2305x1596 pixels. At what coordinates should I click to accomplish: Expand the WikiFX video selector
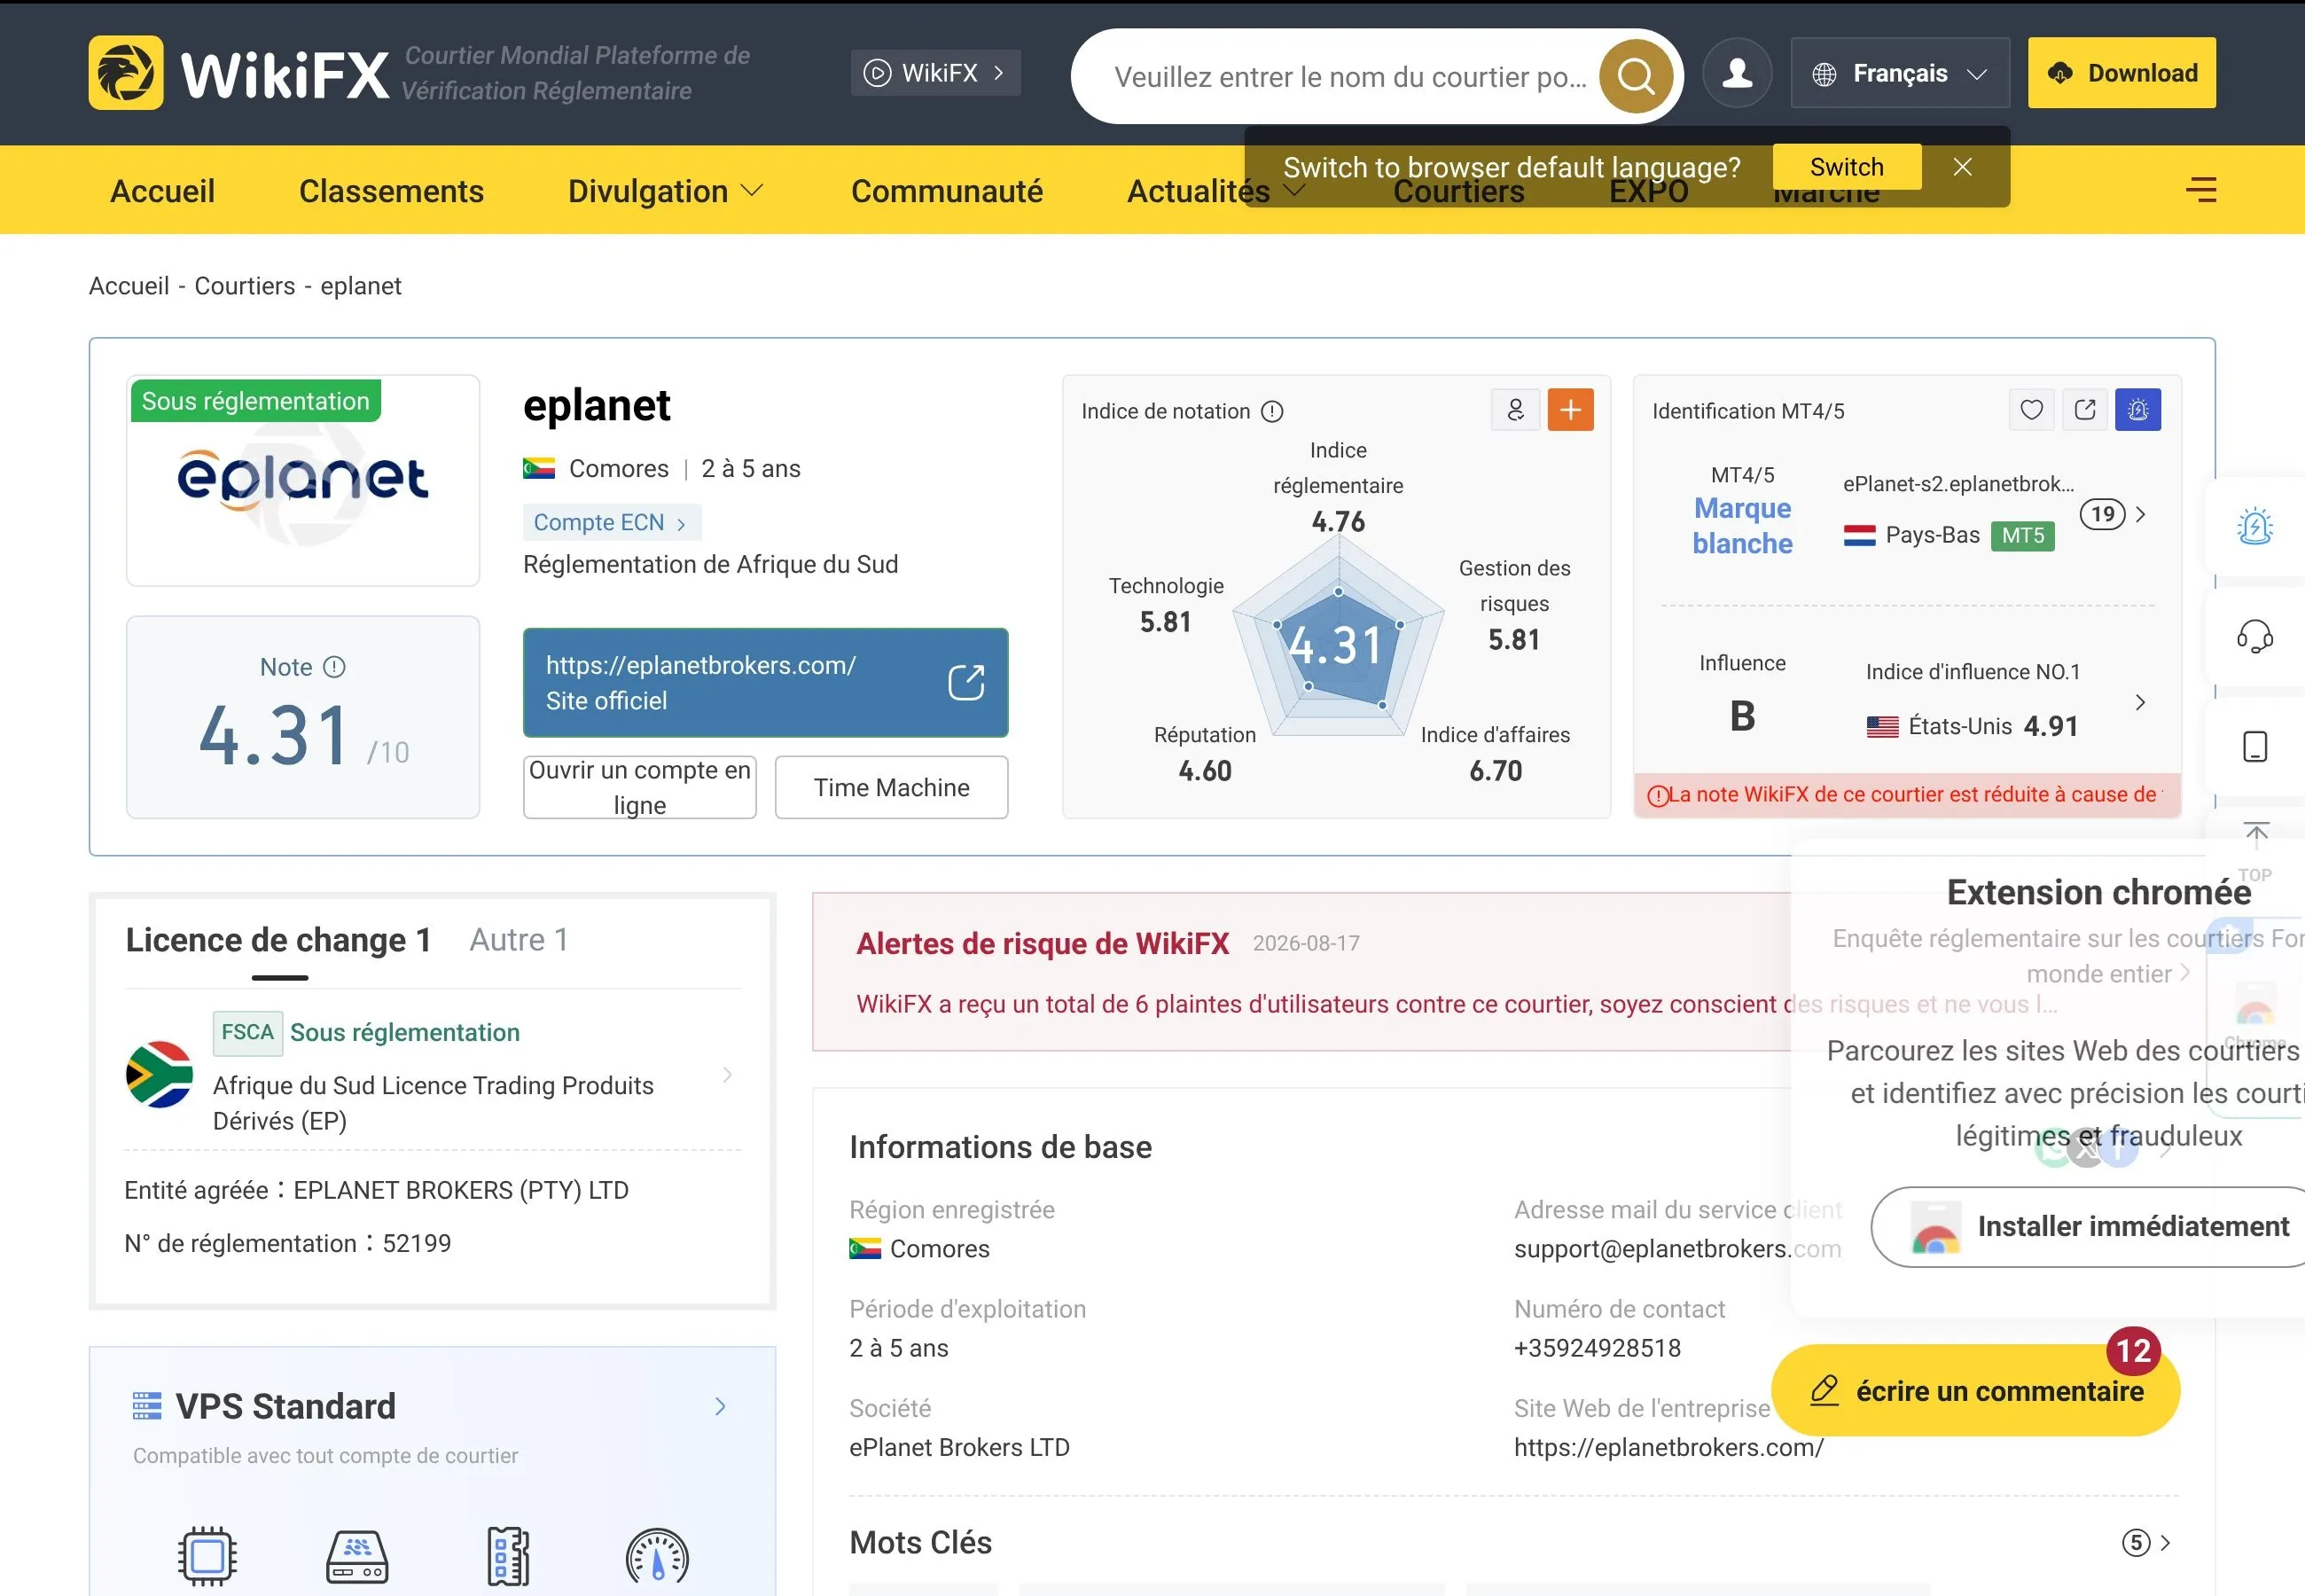935,73
